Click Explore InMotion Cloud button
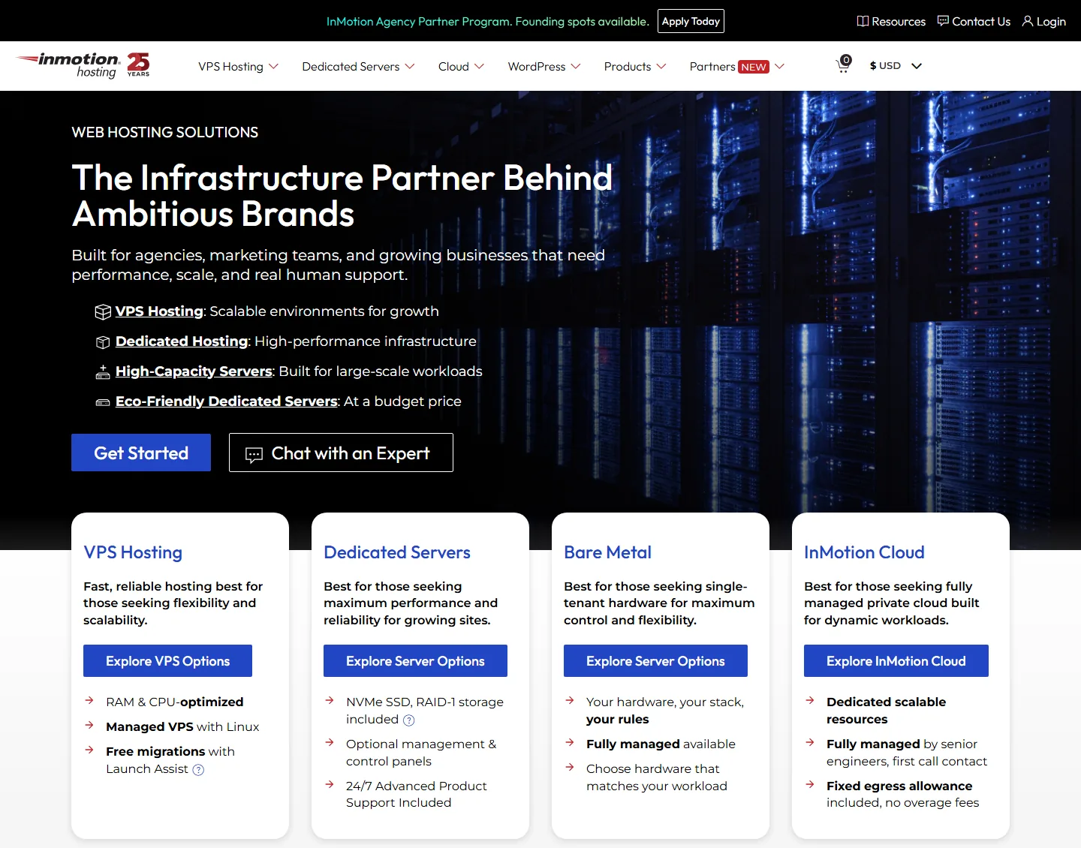 [x=896, y=660]
